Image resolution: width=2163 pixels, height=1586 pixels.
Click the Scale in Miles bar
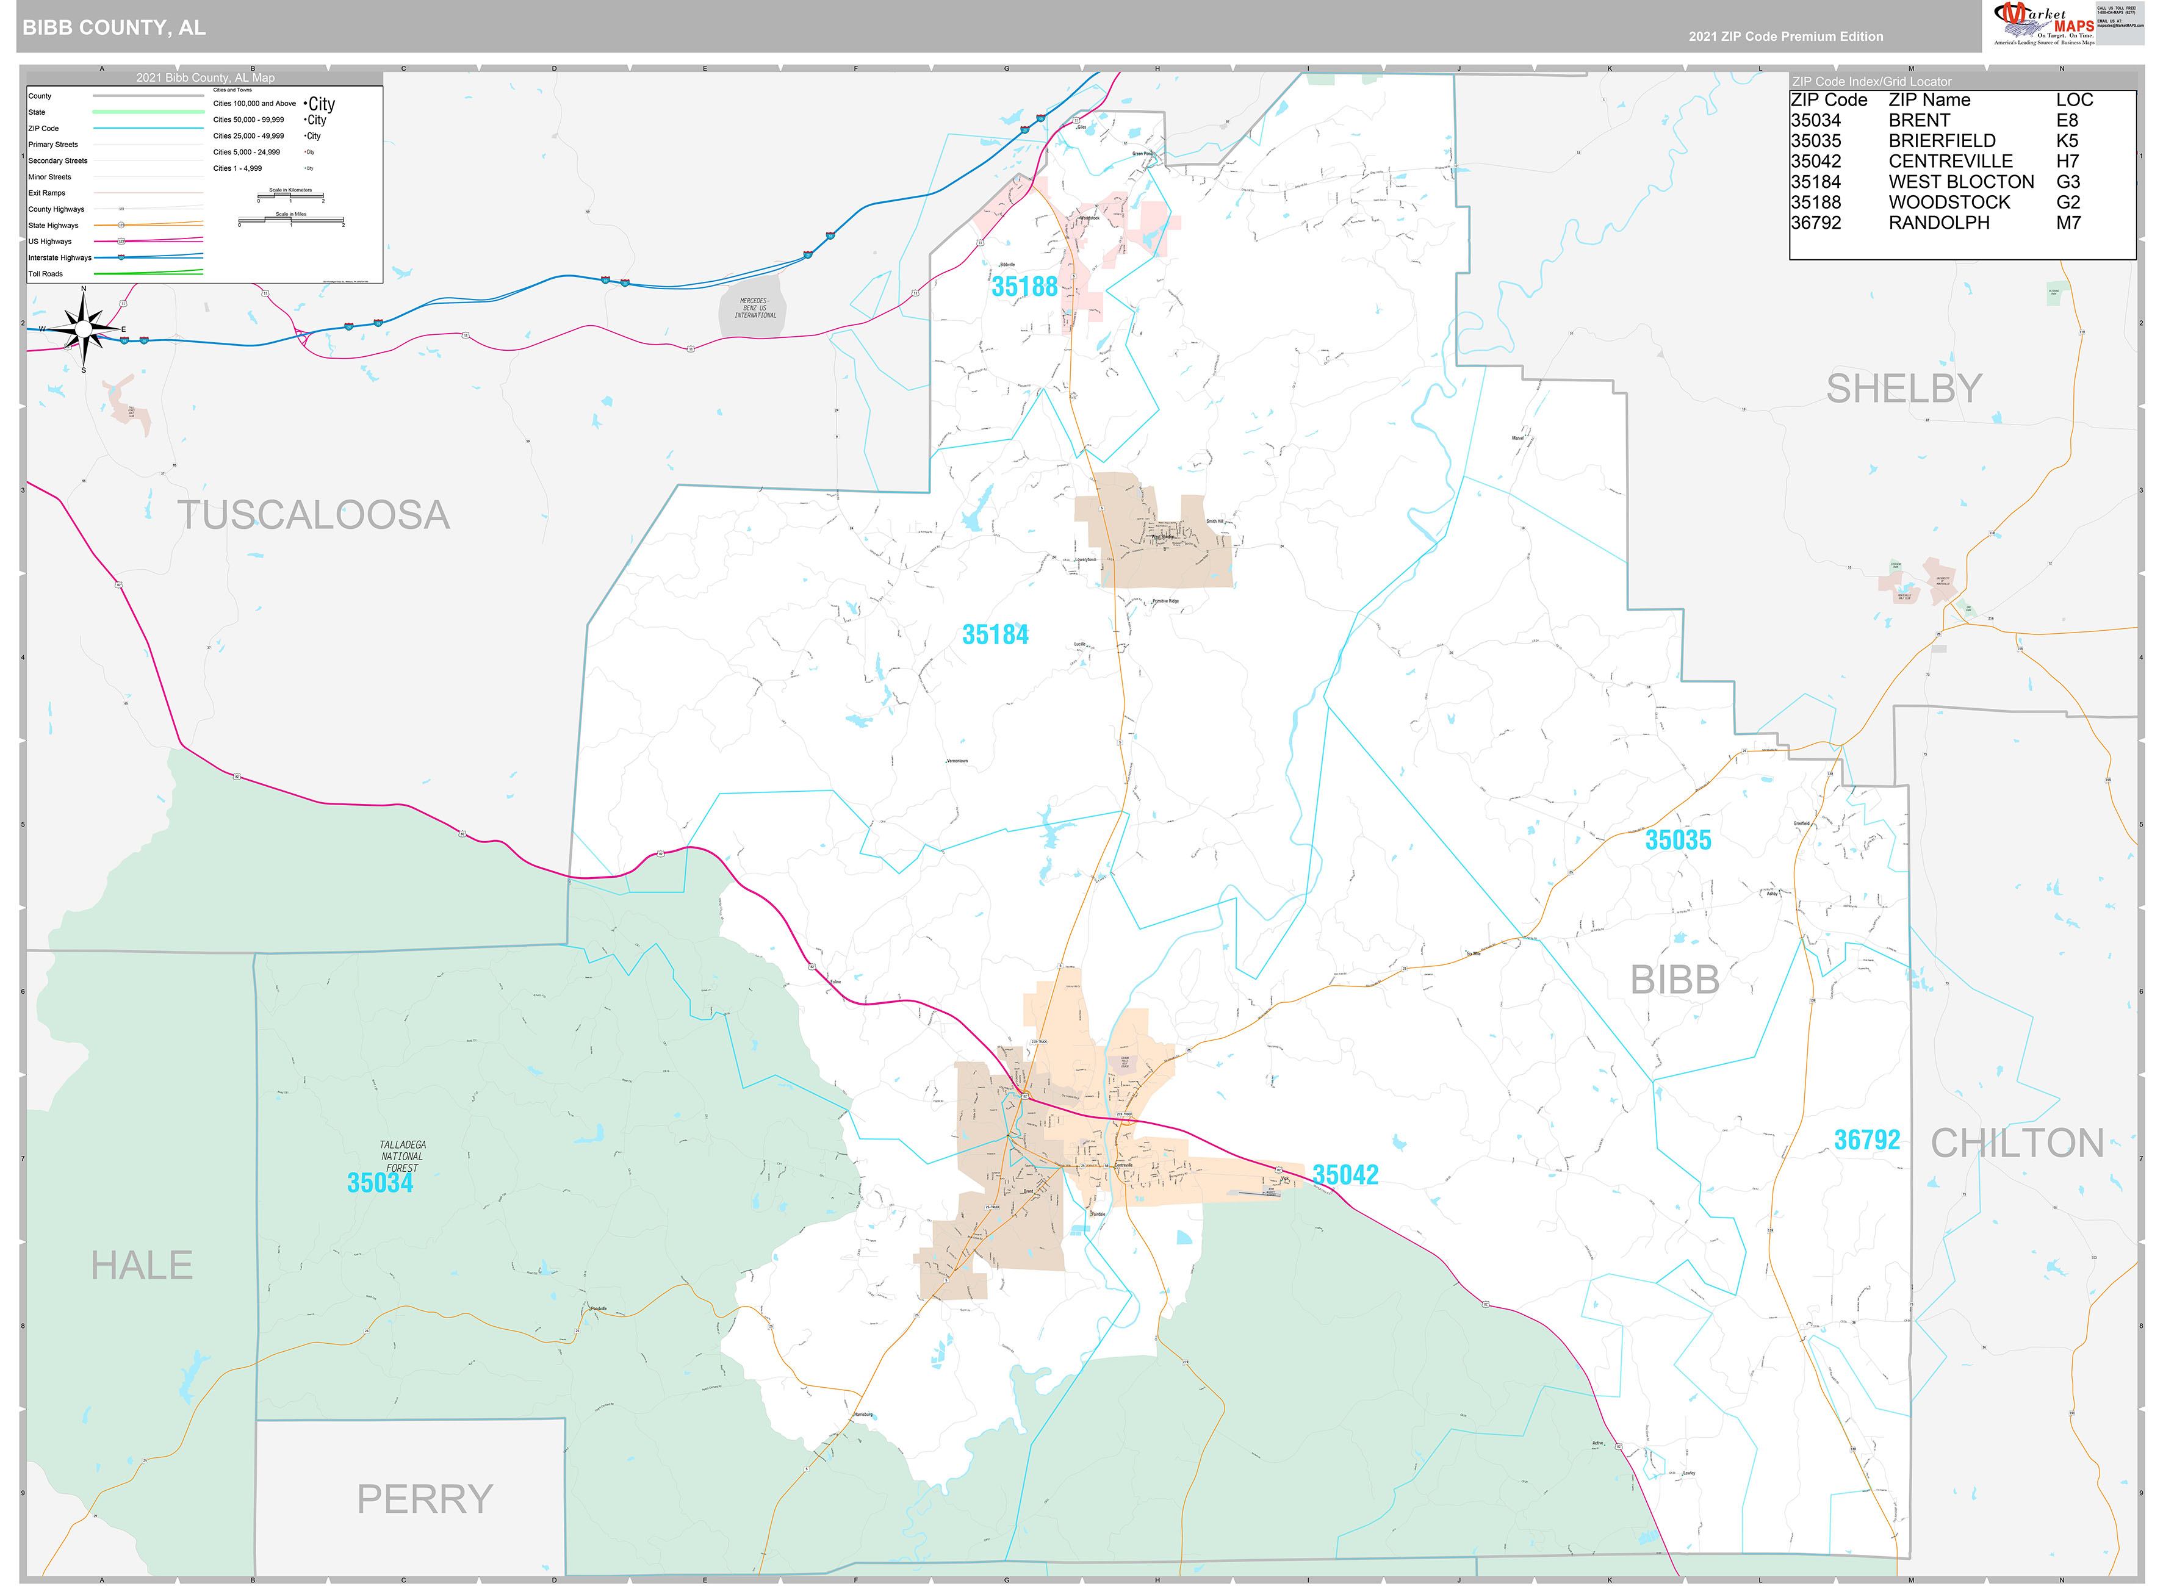pyautogui.click(x=292, y=220)
